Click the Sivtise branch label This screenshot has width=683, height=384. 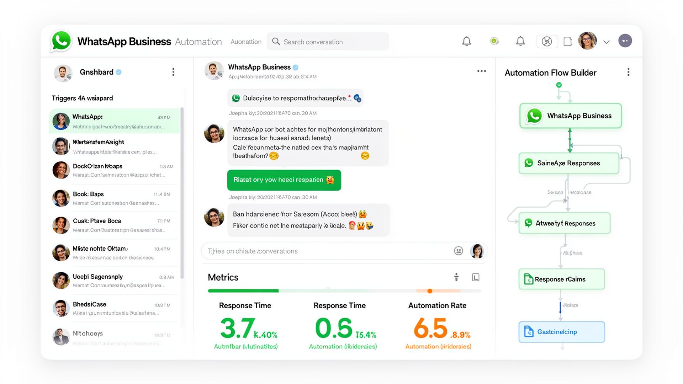coord(555,192)
